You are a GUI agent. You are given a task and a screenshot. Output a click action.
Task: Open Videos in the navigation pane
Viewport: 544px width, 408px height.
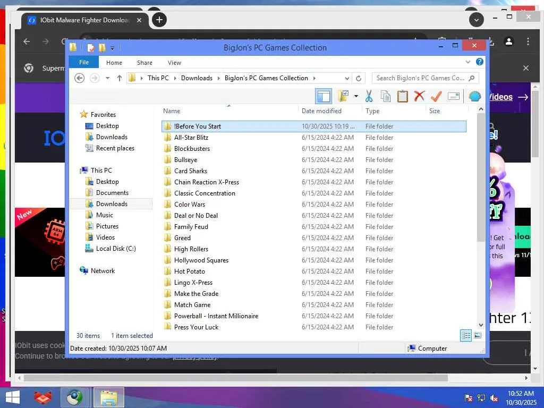click(105, 237)
